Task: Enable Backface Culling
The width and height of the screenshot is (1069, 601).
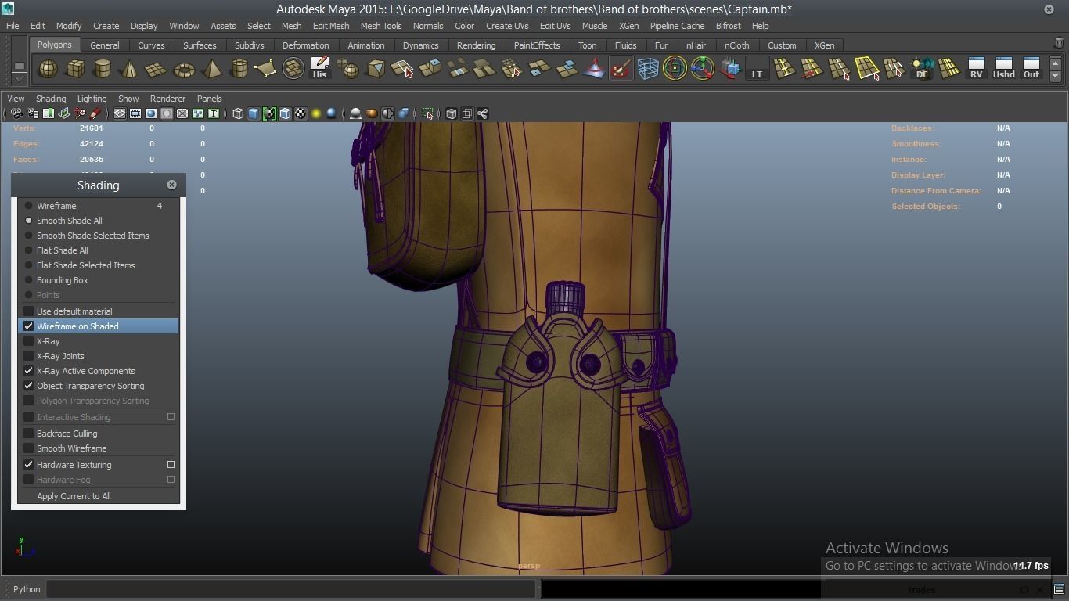Action: point(29,434)
